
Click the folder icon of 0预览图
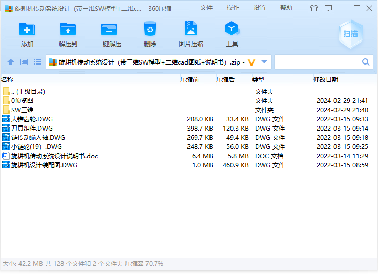click(x=6, y=100)
